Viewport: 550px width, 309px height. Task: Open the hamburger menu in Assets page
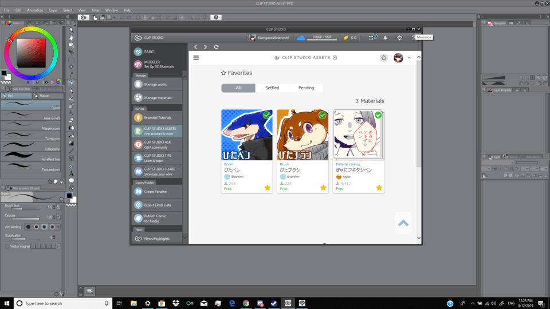coord(196,58)
